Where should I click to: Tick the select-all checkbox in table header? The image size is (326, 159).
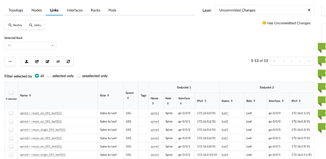tap(11, 92)
